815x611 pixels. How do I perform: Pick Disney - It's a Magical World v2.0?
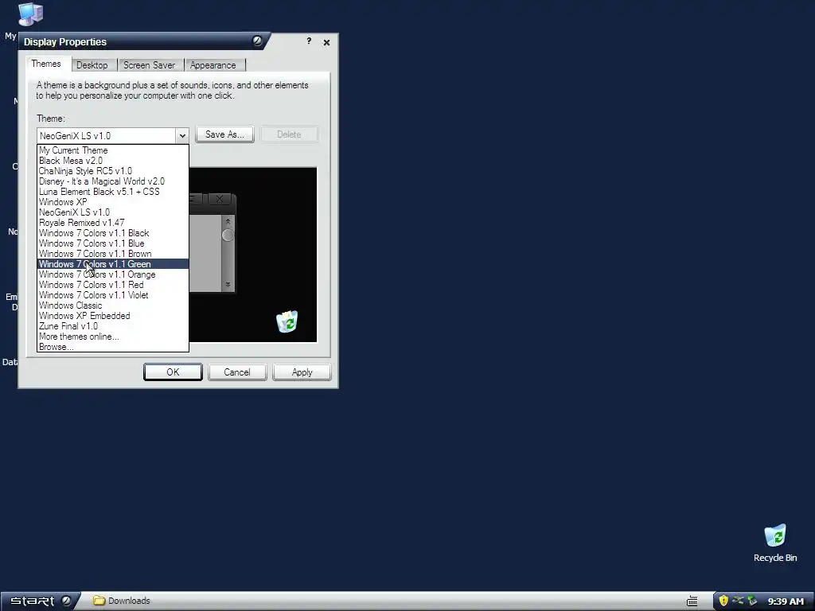click(x=113, y=181)
